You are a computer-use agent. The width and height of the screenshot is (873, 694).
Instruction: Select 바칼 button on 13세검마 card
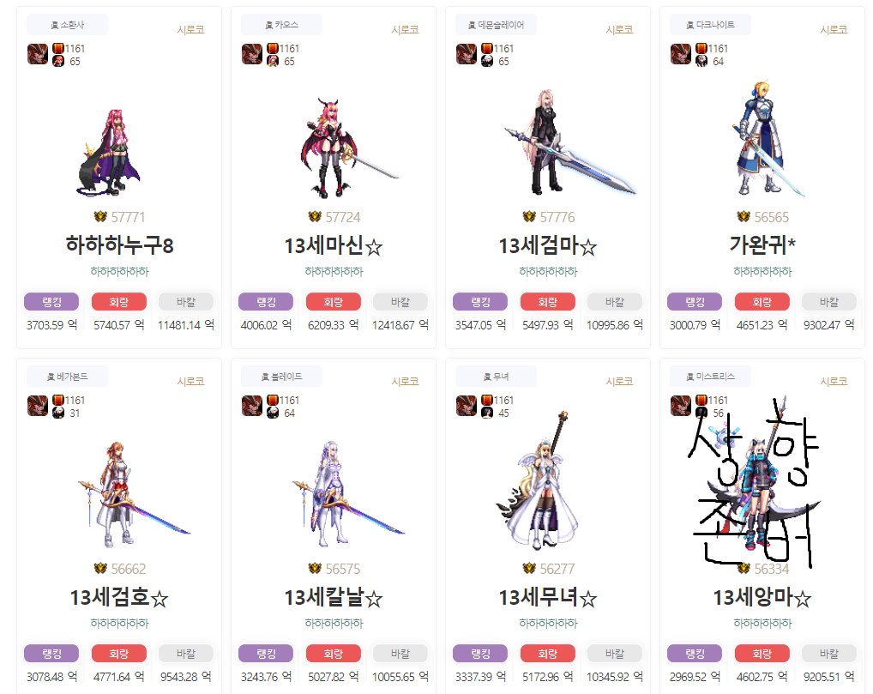pyautogui.click(x=615, y=302)
